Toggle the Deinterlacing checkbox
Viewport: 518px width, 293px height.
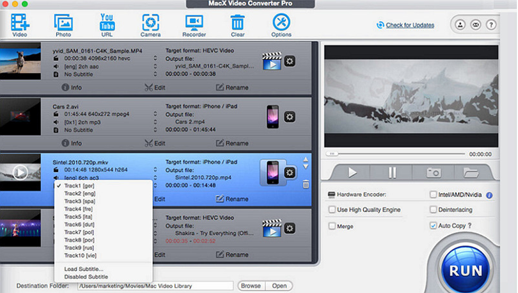click(x=433, y=210)
